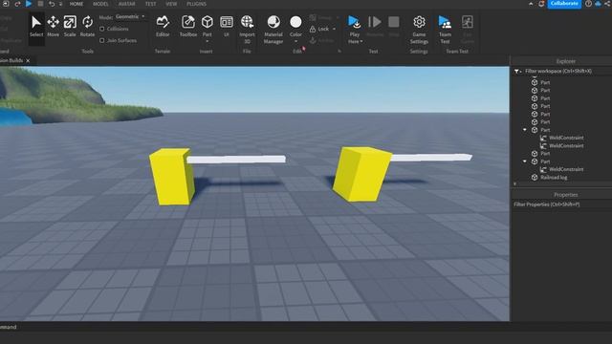
Task: Click the Undo arrow in quick access bar
Action: coord(52,4)
